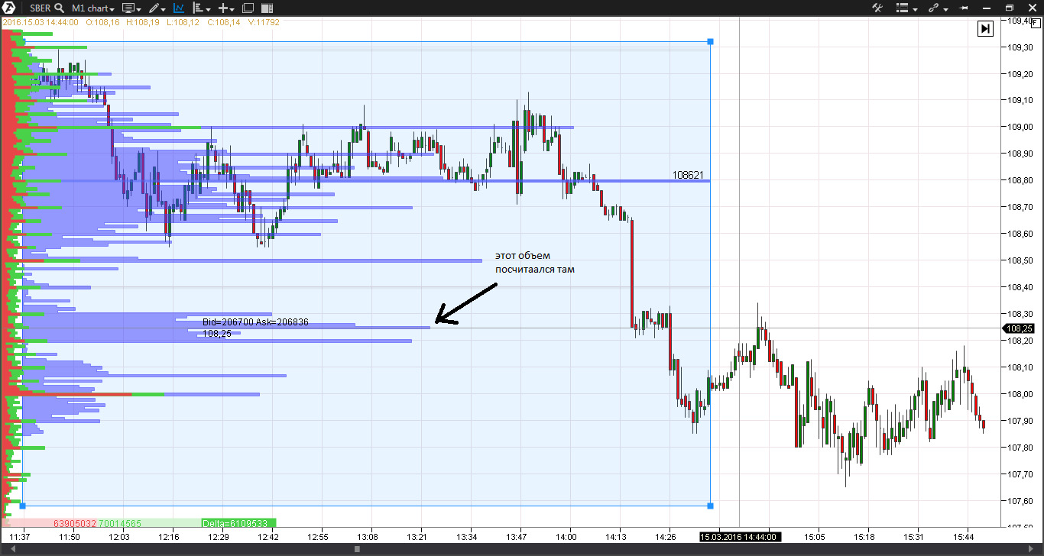The width and height of the screenshot is (1044, 556).
Task: Click the SBER ticker name
Action: pyautogui.click(x=41, y=8)
